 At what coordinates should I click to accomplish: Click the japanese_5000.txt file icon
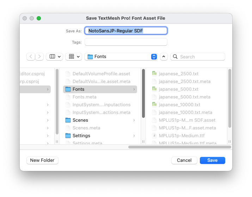[x=154, y=89]
